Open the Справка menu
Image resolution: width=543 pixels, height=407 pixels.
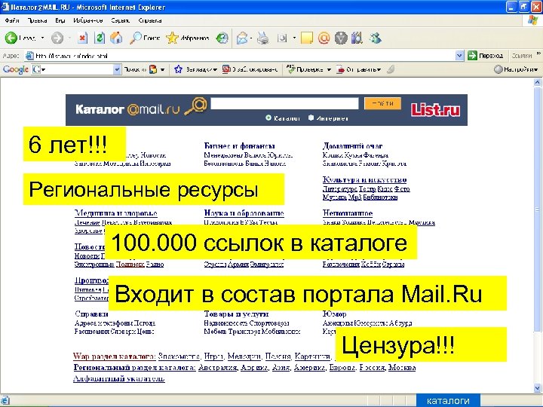tap(149, 20)
